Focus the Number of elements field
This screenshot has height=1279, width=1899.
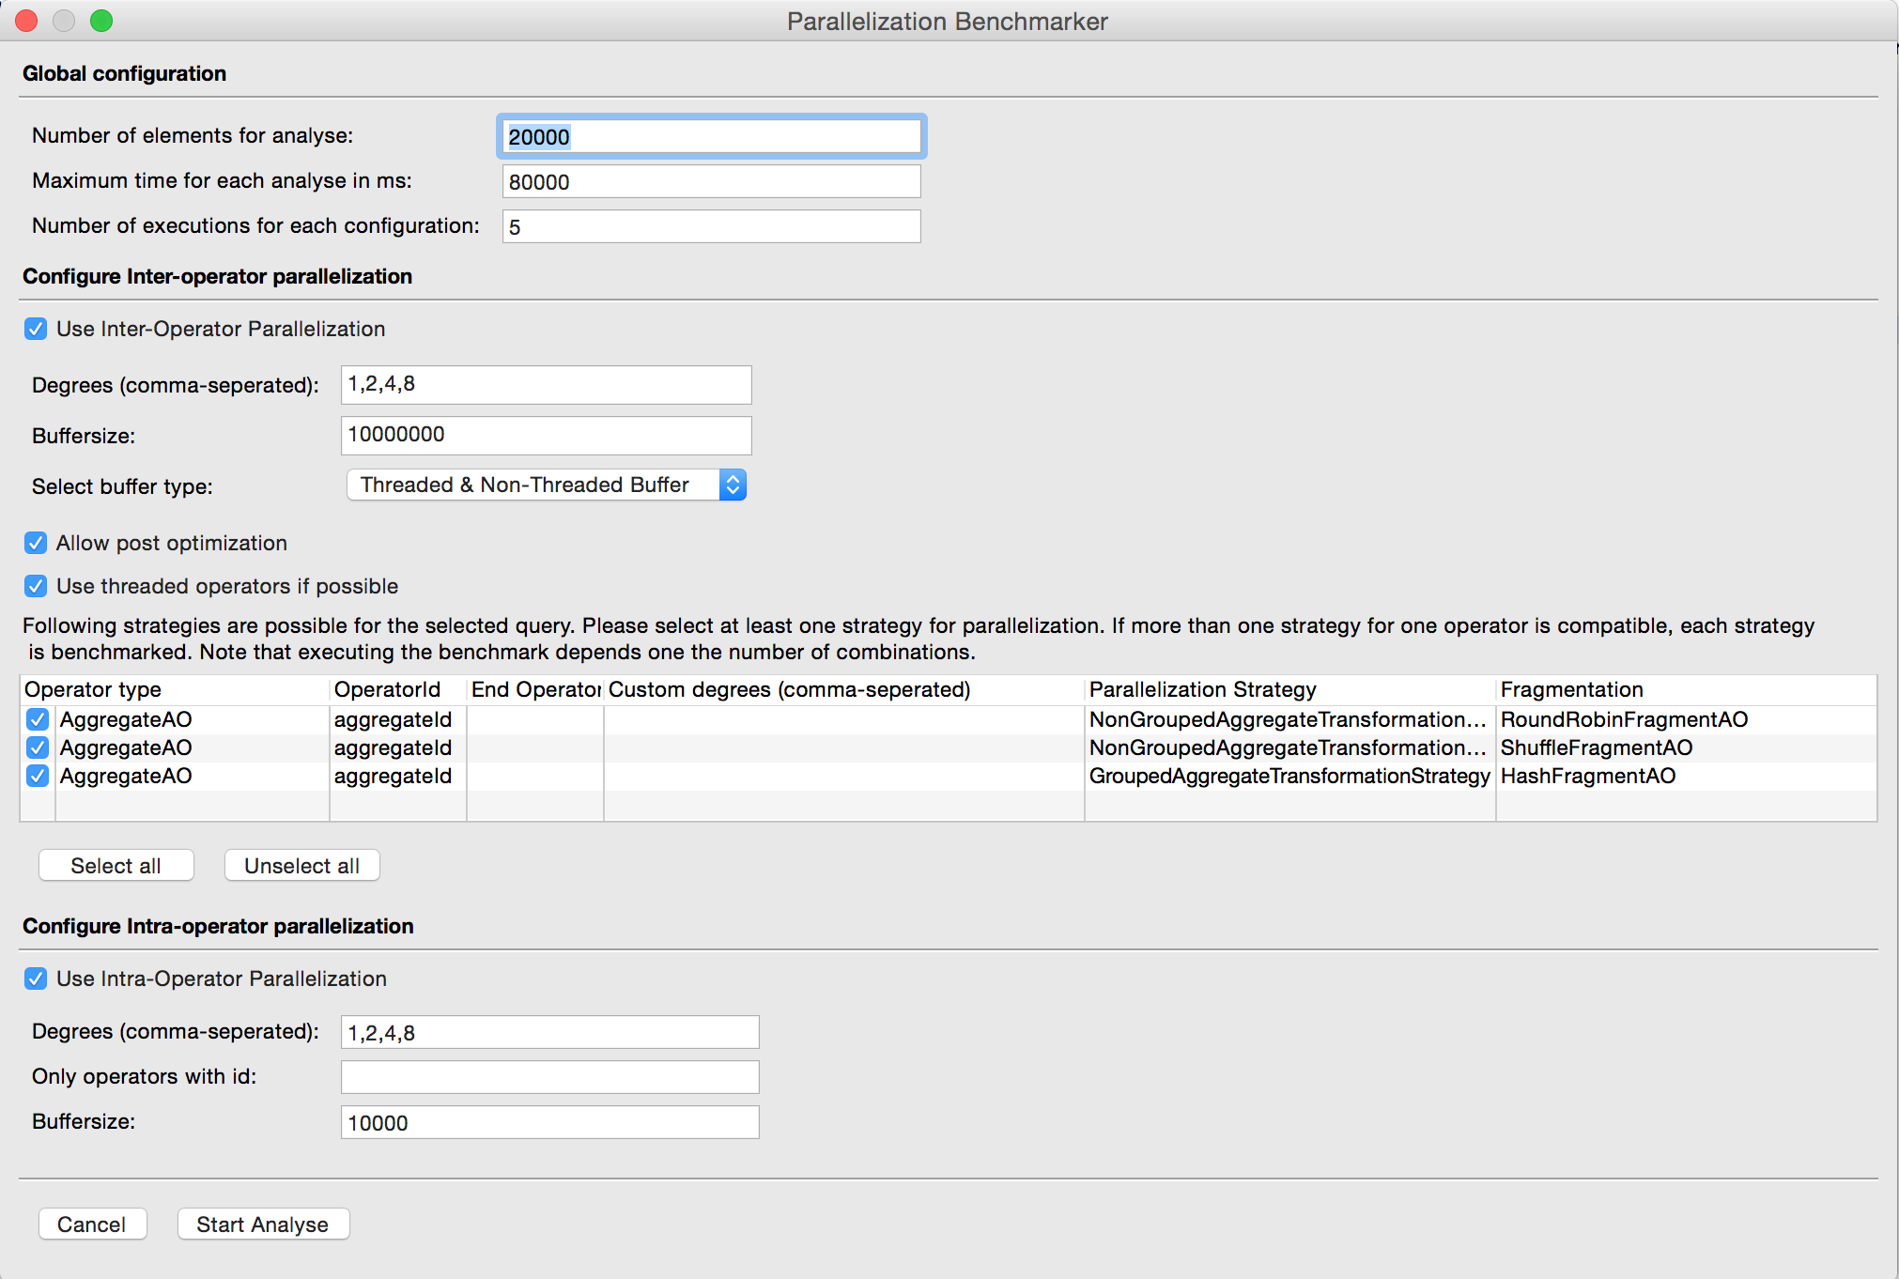[x=711, y=137]
